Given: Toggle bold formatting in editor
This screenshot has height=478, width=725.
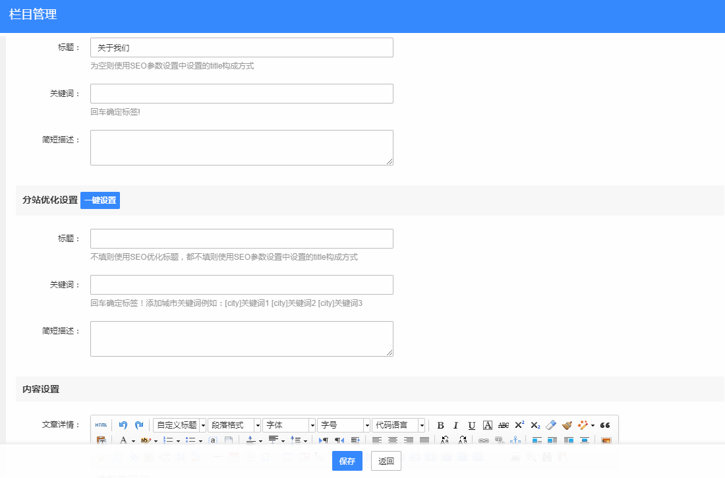Looking at the screenshot, I should pos(440,425).
